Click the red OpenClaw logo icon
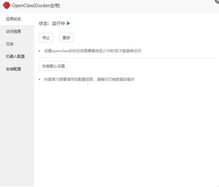219x187 pixels. [x=6, y=5]
